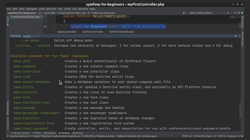Click make:auth command text
Image resolution: width=250 pixels, height=140 pixels.
[22, 61]
